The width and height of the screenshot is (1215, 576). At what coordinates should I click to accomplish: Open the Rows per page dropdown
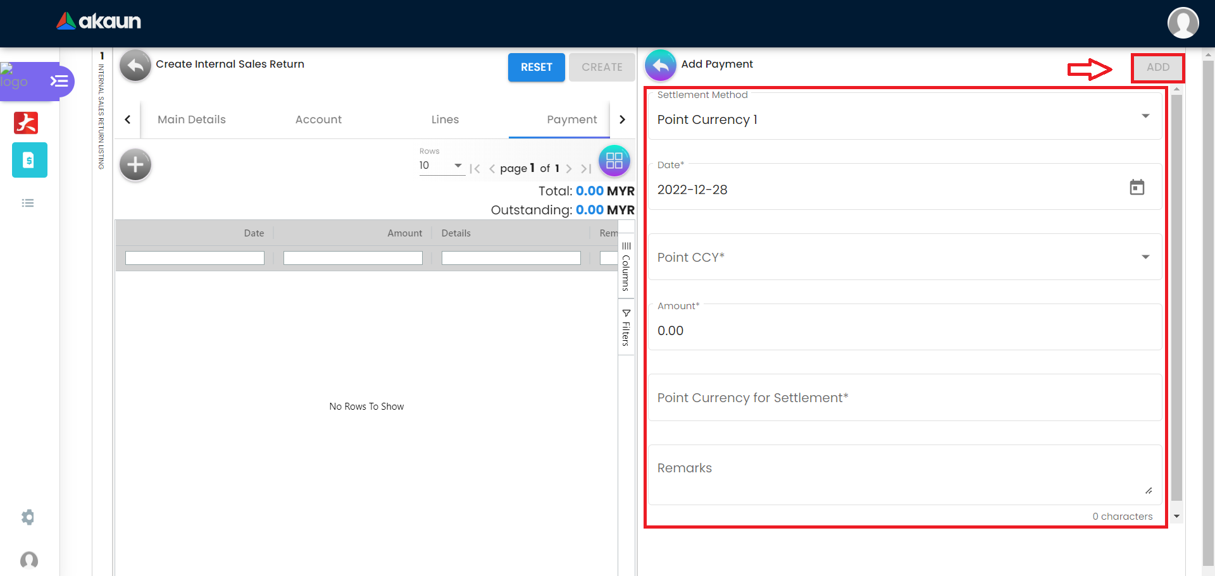(x=441, y=166)
